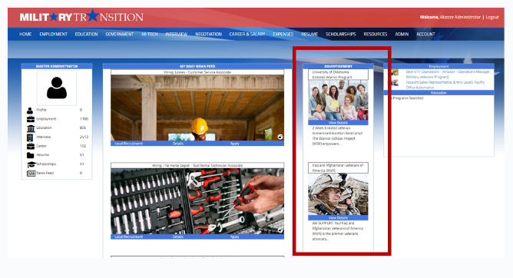Click 'Hiring: Lowes - Customer Service Associate' title
This screenshot has width=513, height=278.
click(197, 72)
